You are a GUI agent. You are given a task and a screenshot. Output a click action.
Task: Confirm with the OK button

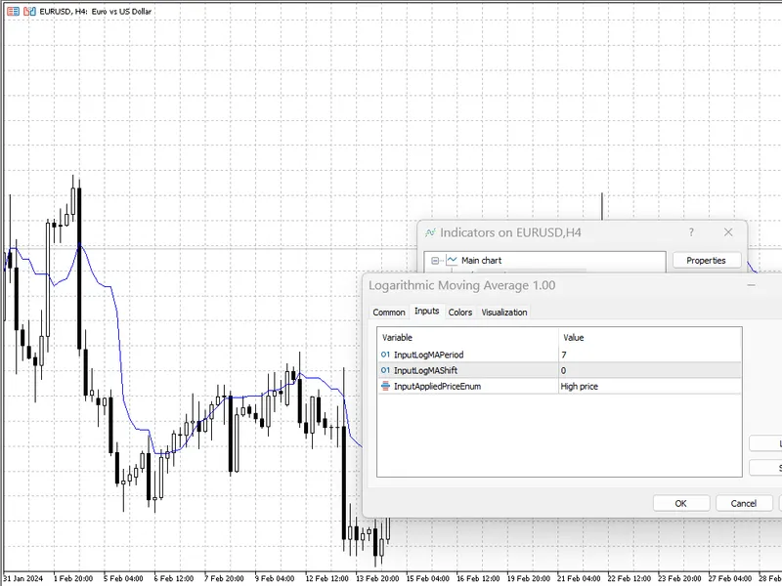(680, 503)
